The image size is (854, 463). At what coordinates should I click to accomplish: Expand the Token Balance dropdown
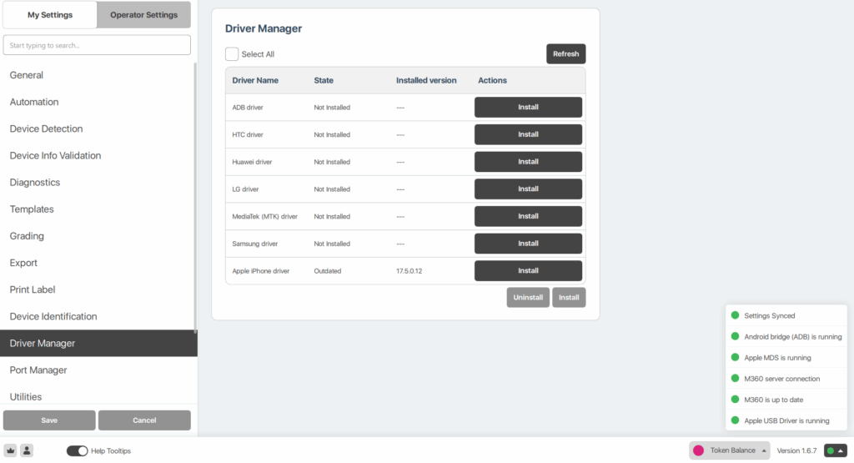pyautogui.click(x=730, y=450)
